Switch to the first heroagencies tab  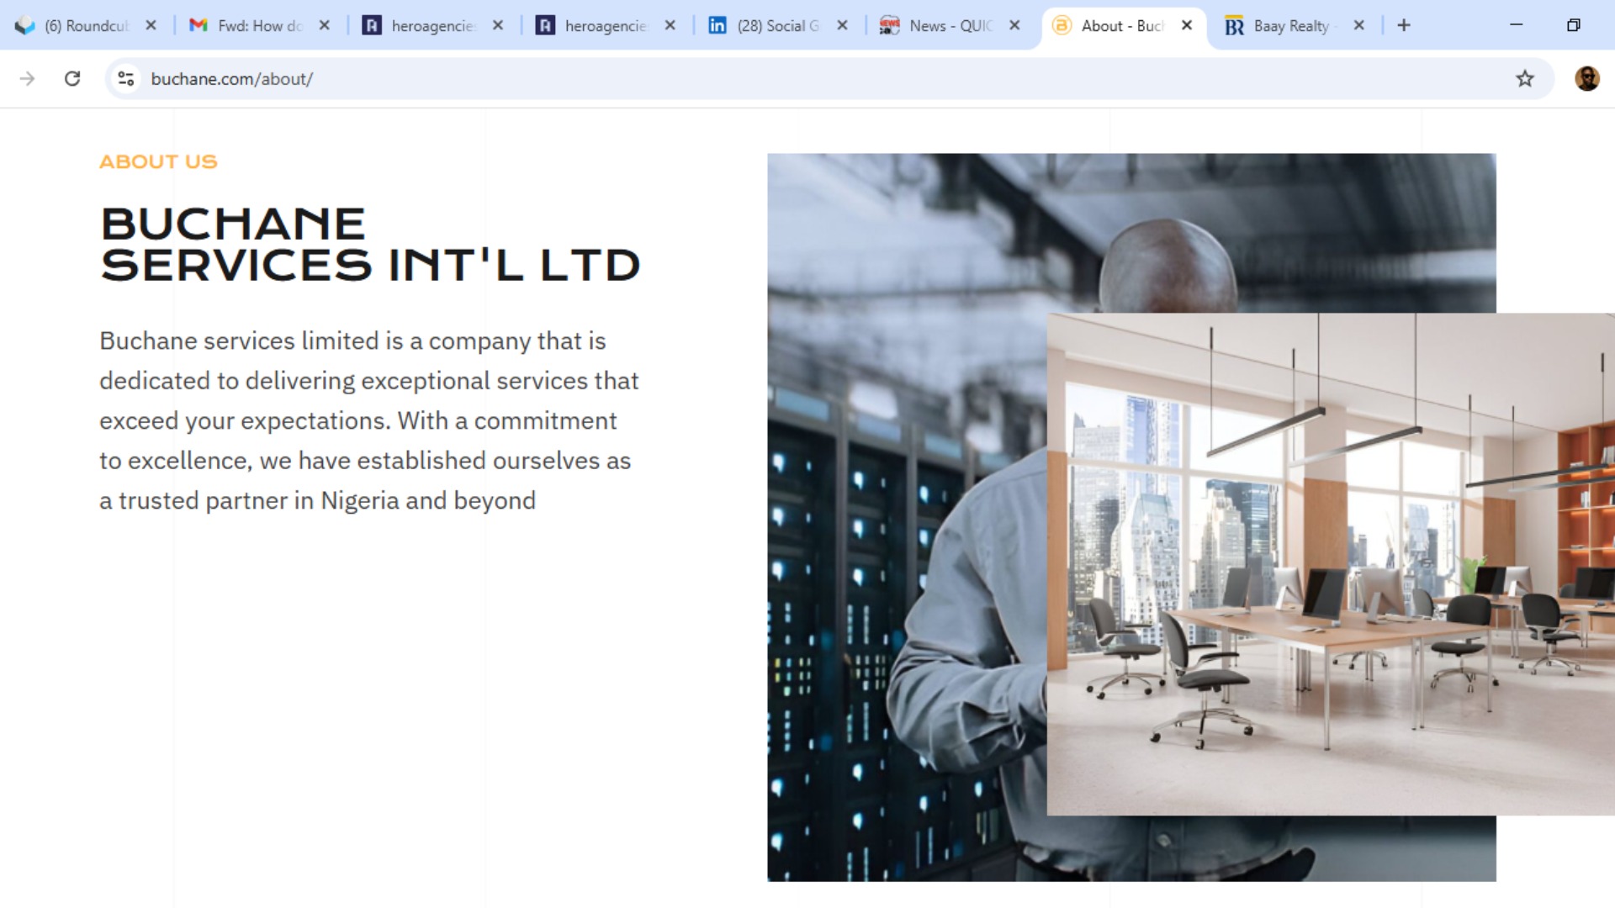432,25
